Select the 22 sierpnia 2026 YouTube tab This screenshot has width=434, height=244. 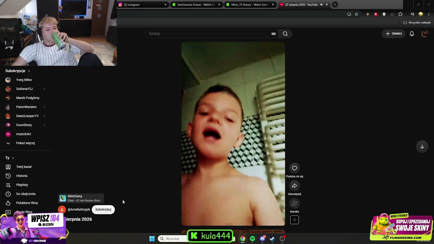(304, 5)
